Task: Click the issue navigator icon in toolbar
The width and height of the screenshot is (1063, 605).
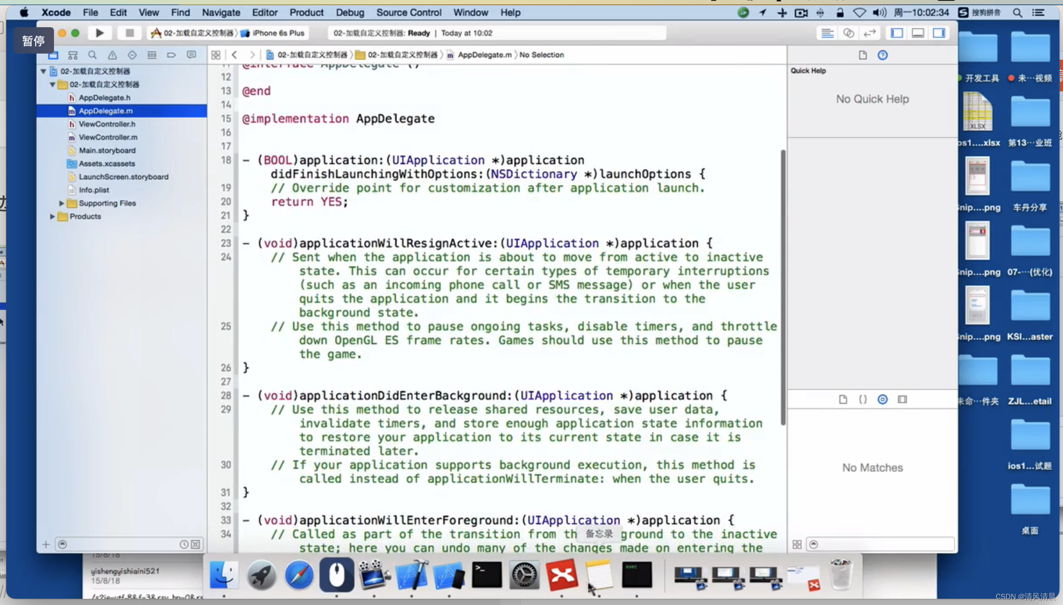Action: pos(112,55)
